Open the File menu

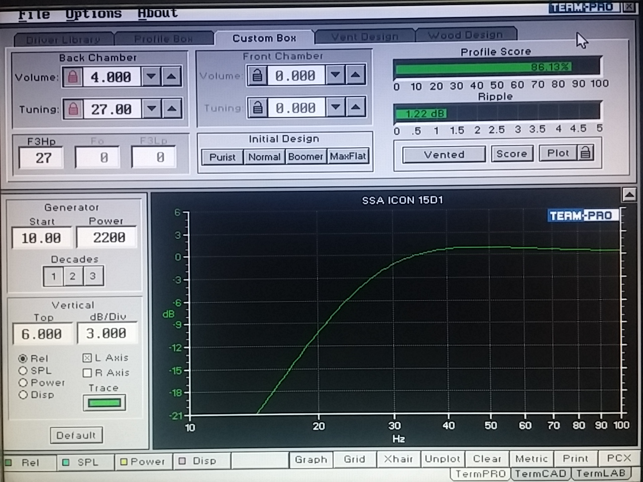(34, 14)
